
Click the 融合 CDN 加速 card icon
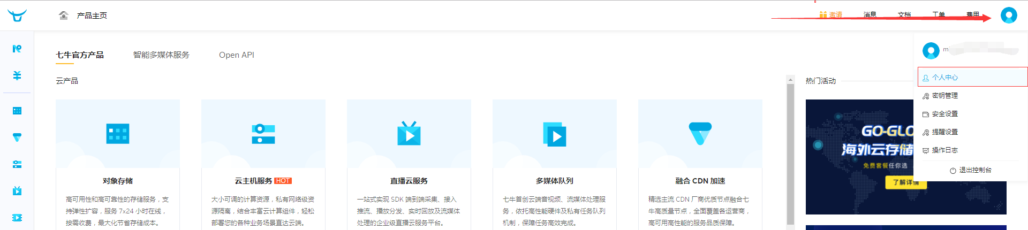(700, 134)
